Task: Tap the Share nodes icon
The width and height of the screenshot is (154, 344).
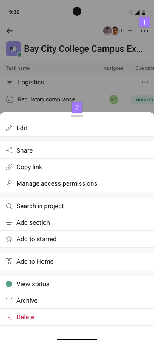Action: point(9,150)
